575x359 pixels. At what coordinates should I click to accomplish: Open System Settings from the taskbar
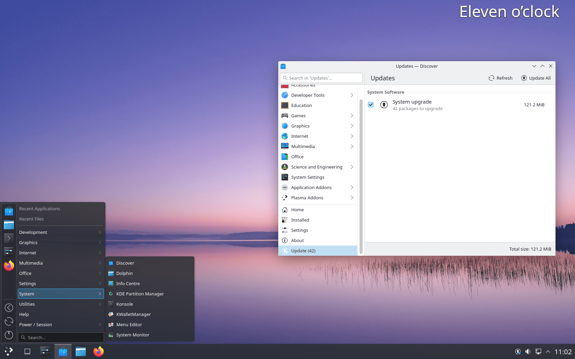click(45, 351)
